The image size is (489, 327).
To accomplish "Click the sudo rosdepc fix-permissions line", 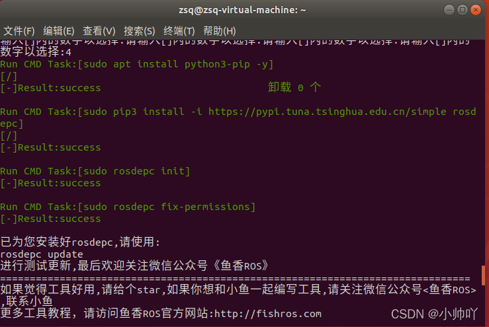I will [128, 207].
